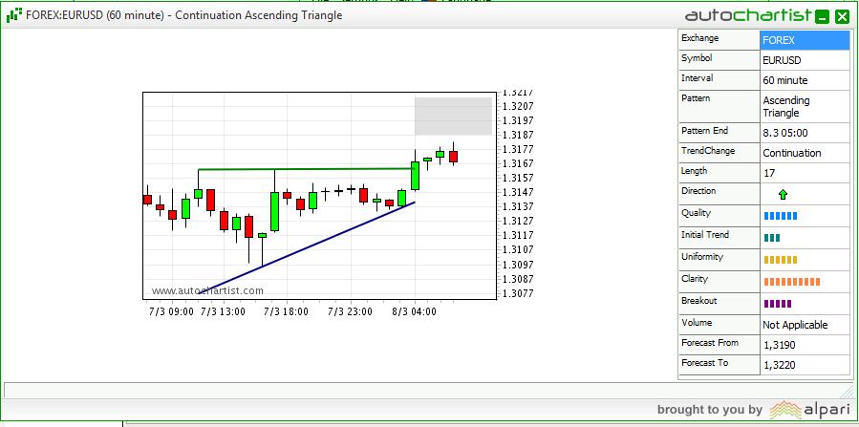Screen dimensions: 859x427
Task: Click the Length value 17
Action: pyautogui.click(x=768, y=173)
